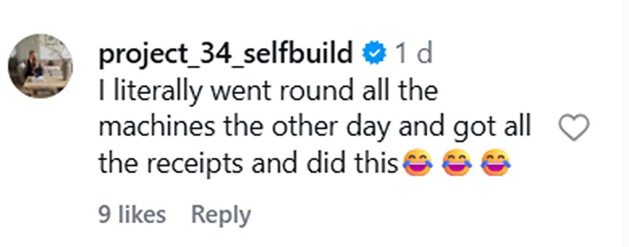
Task: Open the commenter's profile picture
Action: [40, 66]
